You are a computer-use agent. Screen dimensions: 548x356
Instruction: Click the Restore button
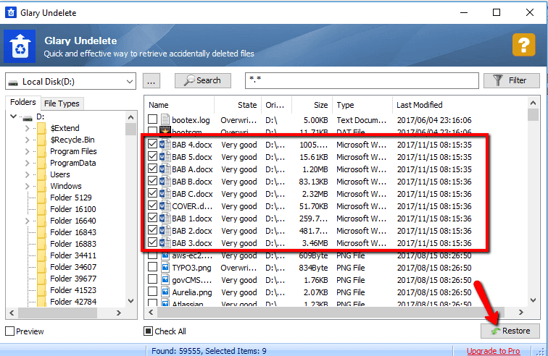pyautogui.click(x=510, y=331)
